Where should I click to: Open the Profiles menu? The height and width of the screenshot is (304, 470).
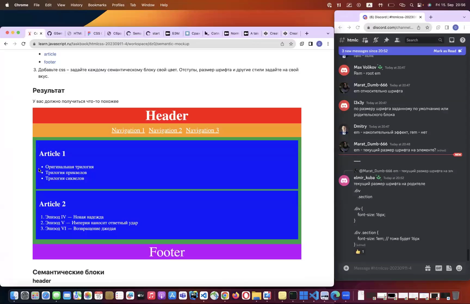coord(118,5)
